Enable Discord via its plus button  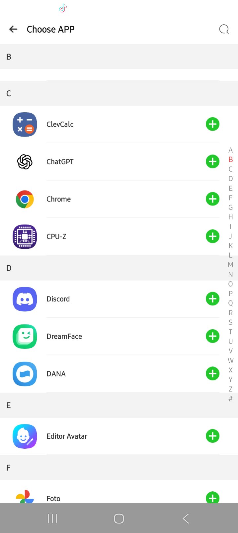(212, 299)
